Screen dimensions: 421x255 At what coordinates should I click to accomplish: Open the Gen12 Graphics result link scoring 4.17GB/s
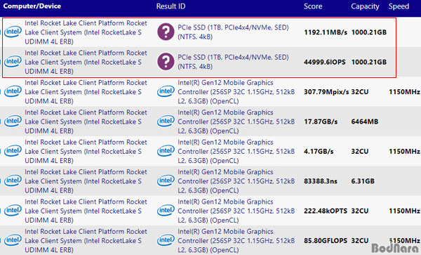coord(236,152)
